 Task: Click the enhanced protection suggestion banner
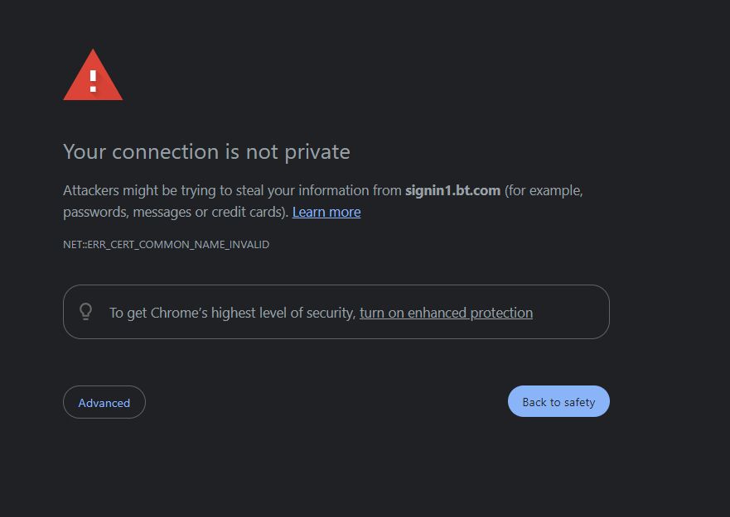(336, 312)
